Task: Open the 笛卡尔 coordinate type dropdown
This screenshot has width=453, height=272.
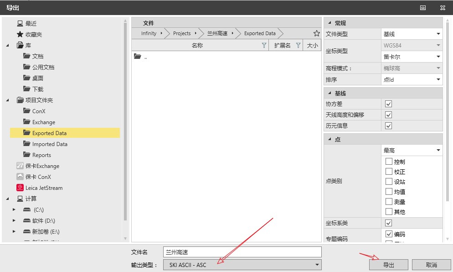Action: (412, 57)
